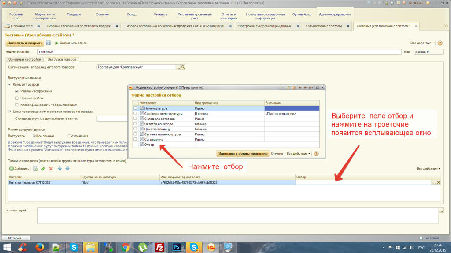Check the Номенклатура filter checkbox

[135, 108]
